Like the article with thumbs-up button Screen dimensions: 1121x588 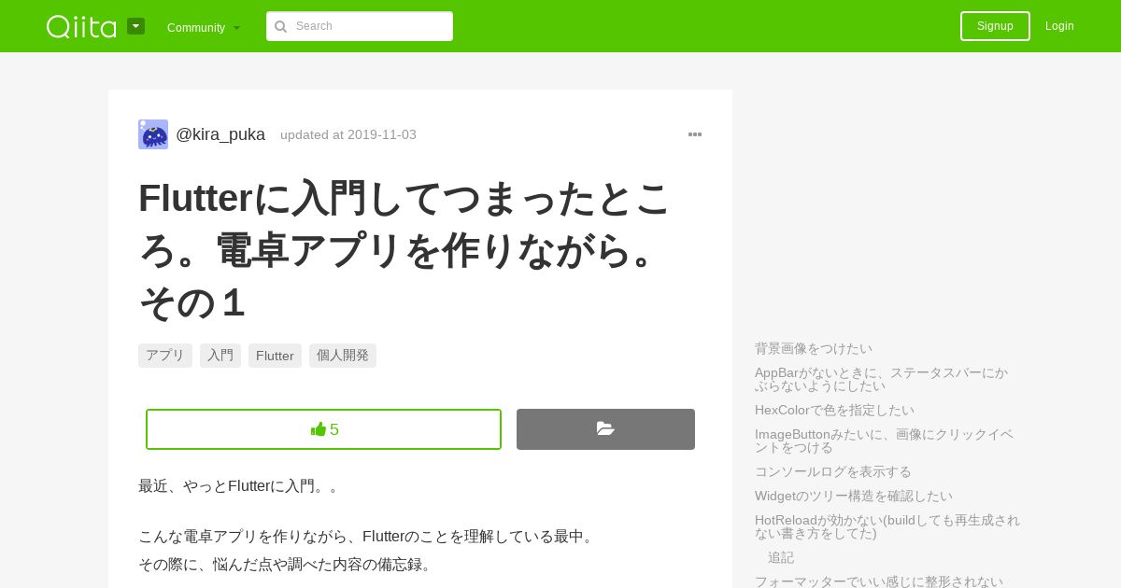[x=323, y=429]
